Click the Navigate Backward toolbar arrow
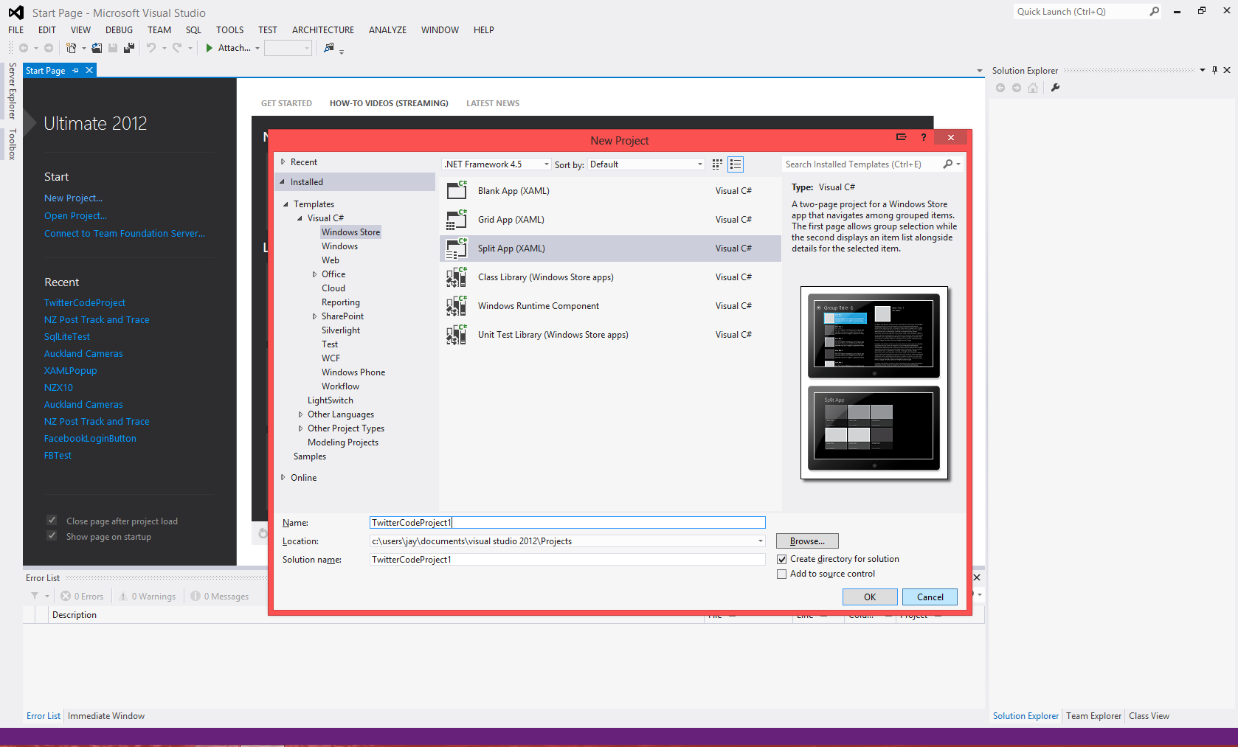Screen dimensions: 1238x747 pyautogui.click(x=24, y=48)
